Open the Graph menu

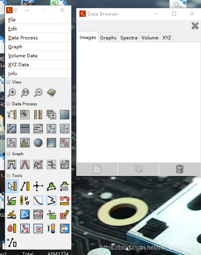pos(38,47)
